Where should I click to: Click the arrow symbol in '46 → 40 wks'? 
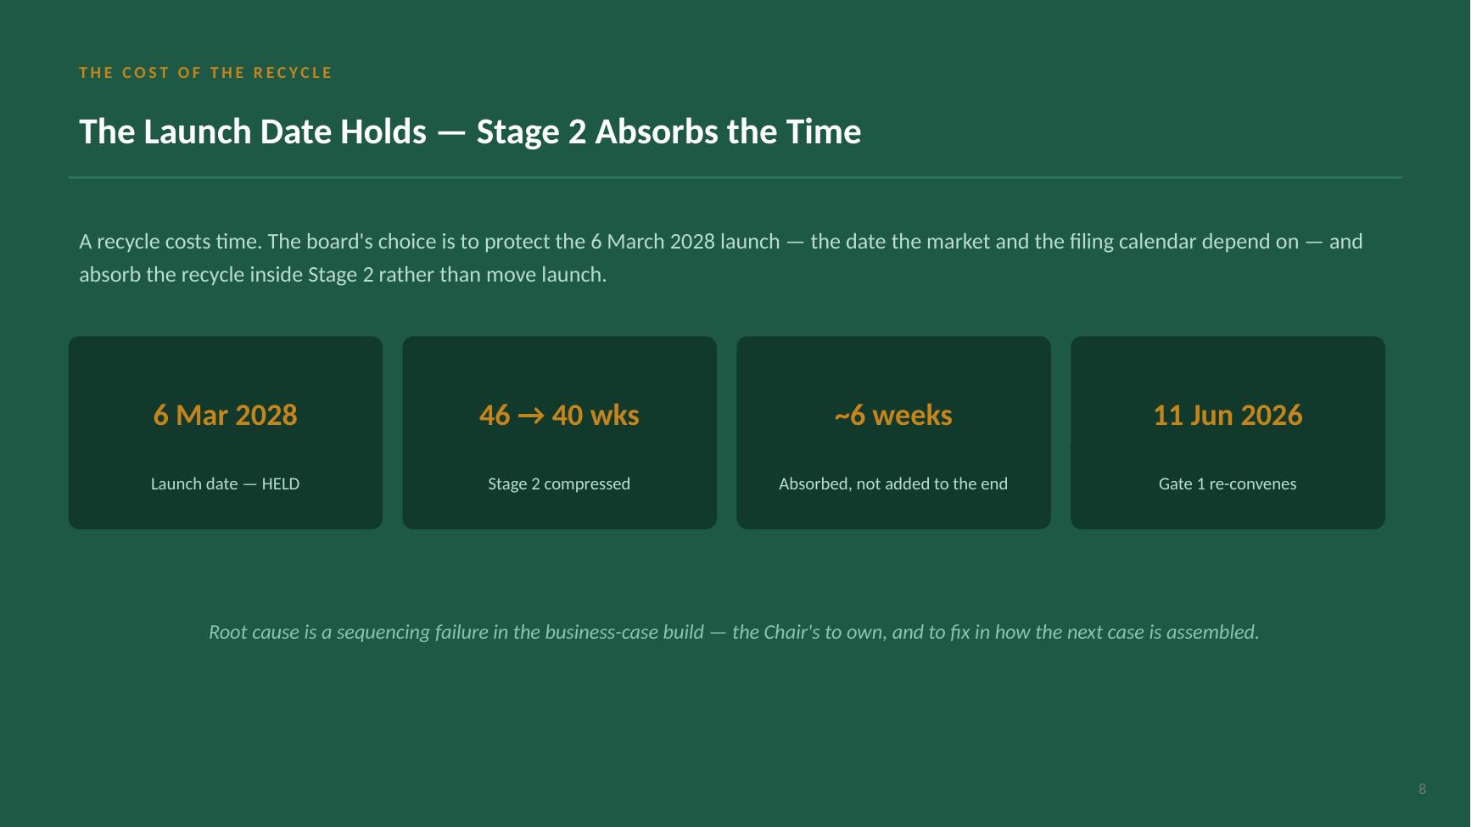tap(531, 416)
